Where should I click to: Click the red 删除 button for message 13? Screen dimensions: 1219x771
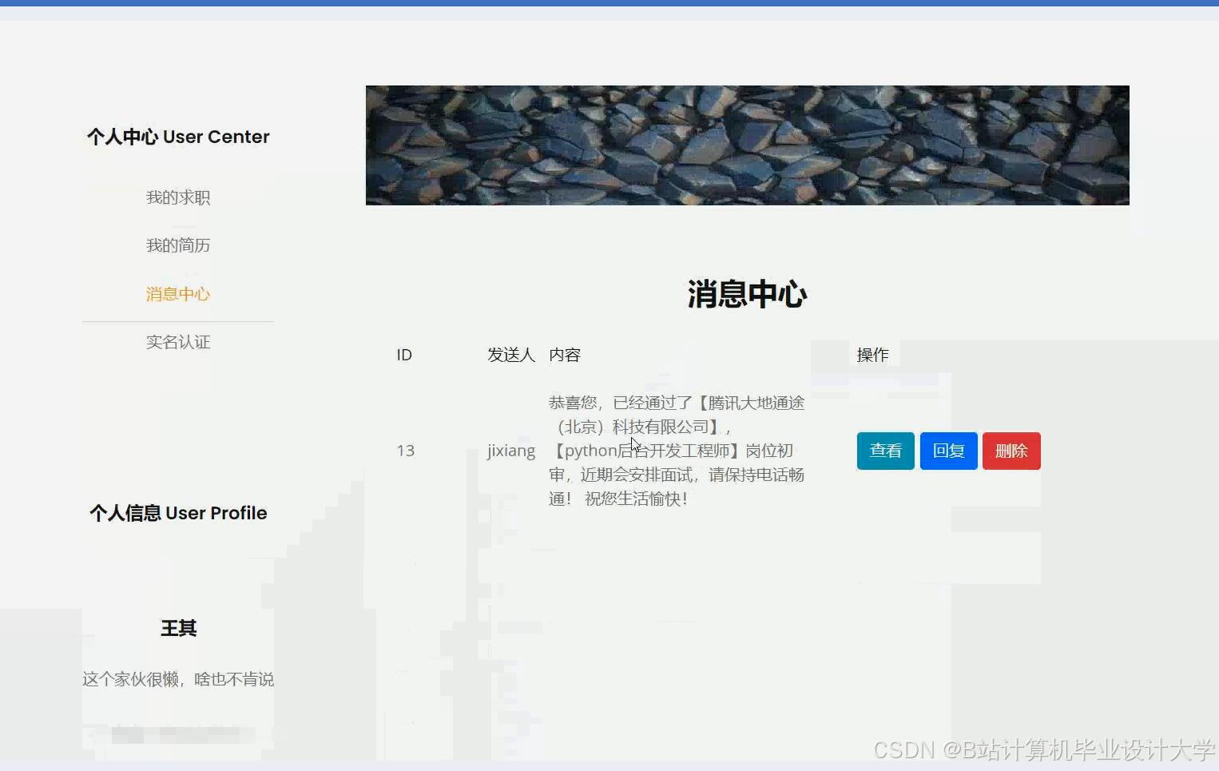1011,451
